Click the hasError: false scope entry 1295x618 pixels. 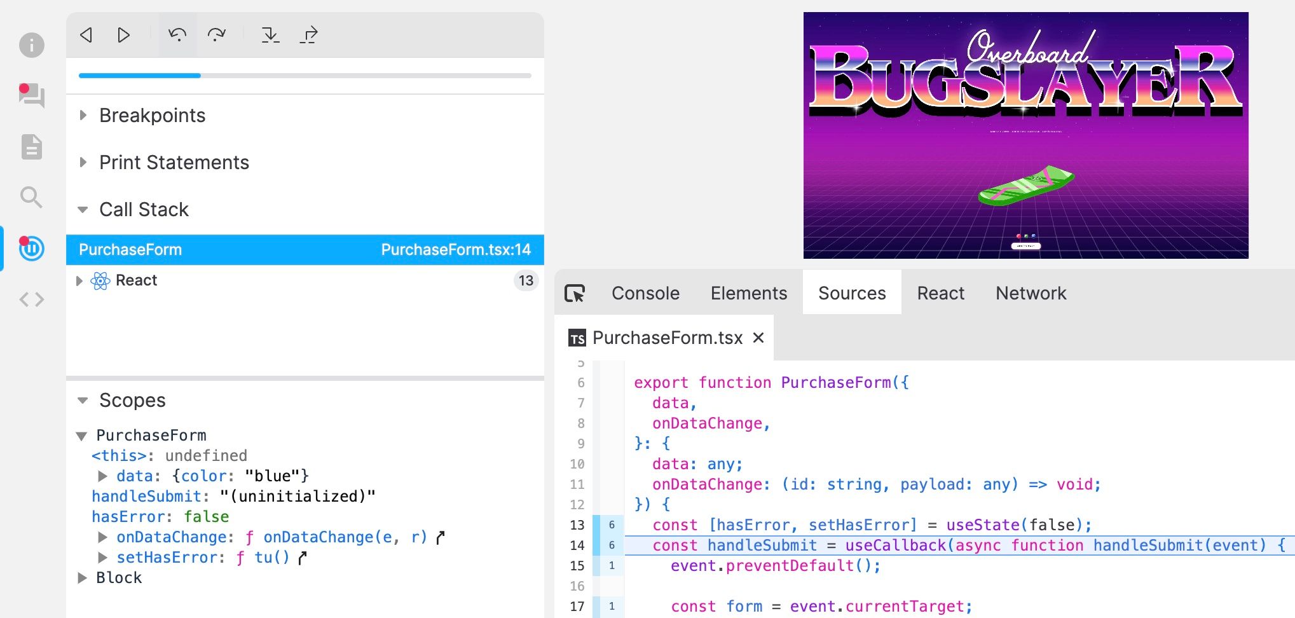160,517
